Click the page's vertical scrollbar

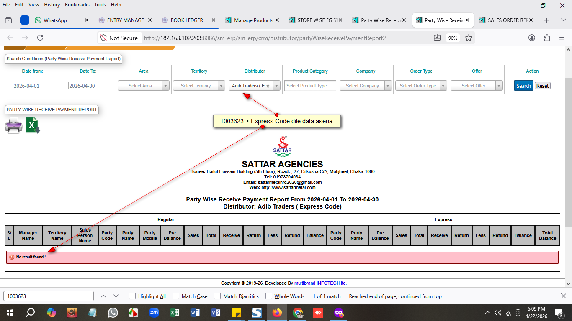tap(568, 150)
